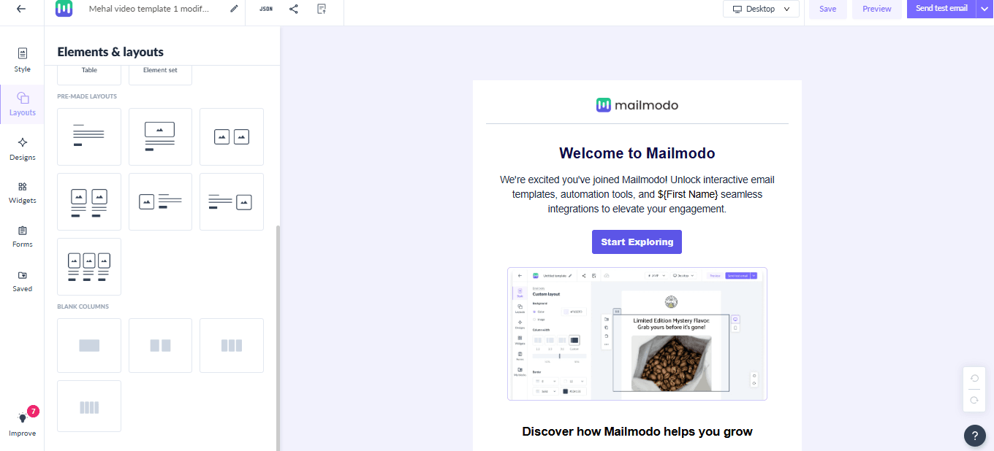Image resolution: width=994 pixels, height=451 pixels.
Task: Click the Elements panel vertical scrollbar
Action: [278, 338]
